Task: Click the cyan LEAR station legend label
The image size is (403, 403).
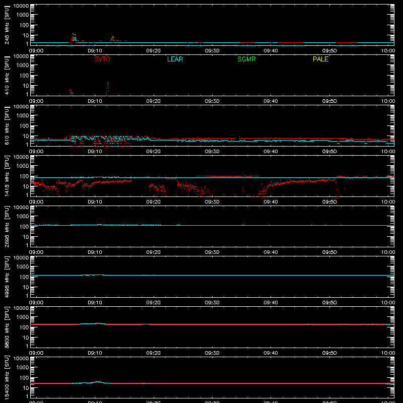Action: [175, 59]
